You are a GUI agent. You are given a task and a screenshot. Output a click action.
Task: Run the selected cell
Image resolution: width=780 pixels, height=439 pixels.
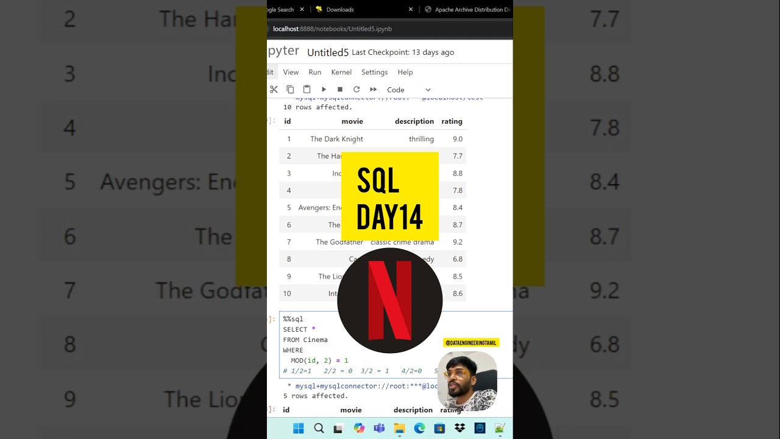324,89
